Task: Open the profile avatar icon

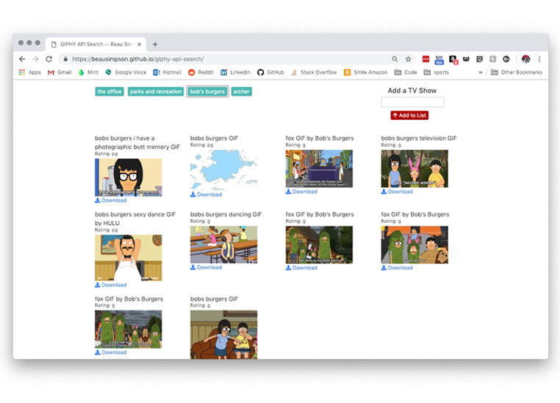Action: point(525,59)
